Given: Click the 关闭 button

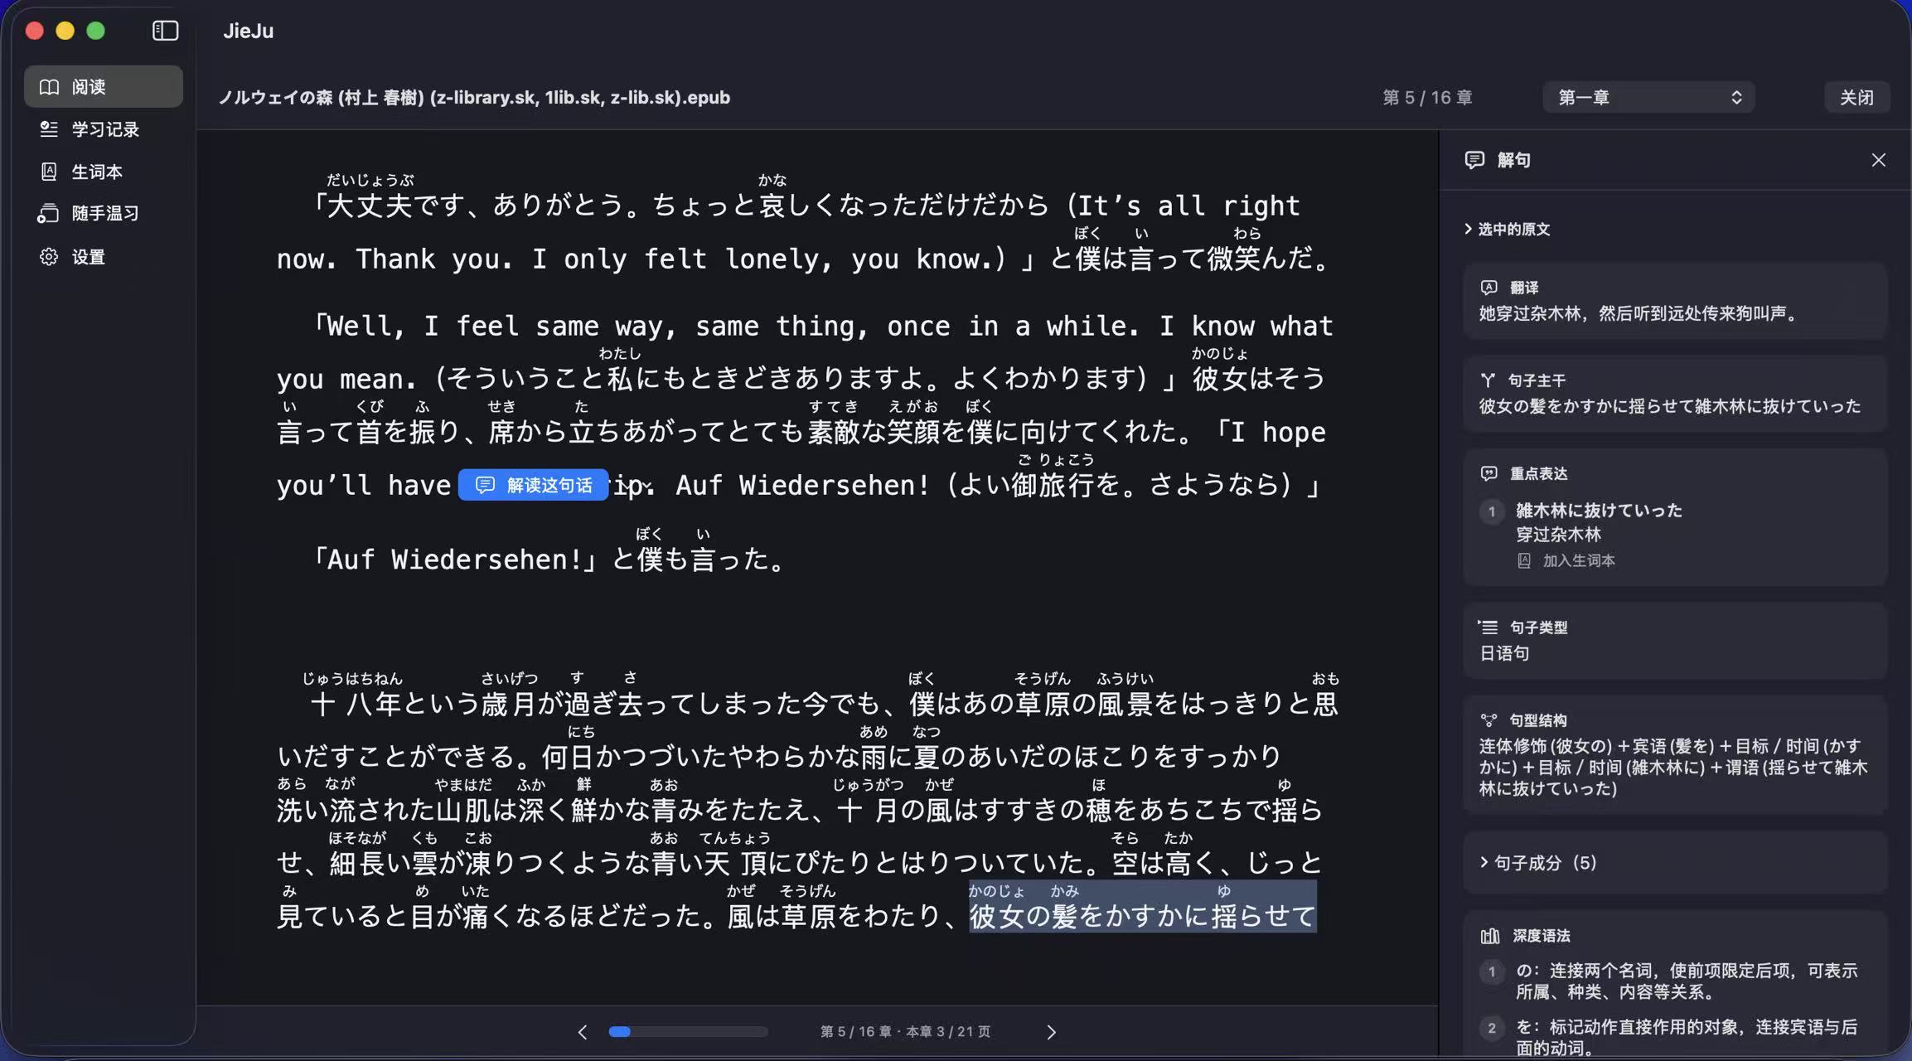Looking at the screenshot, I should (x=1856, y=97).
